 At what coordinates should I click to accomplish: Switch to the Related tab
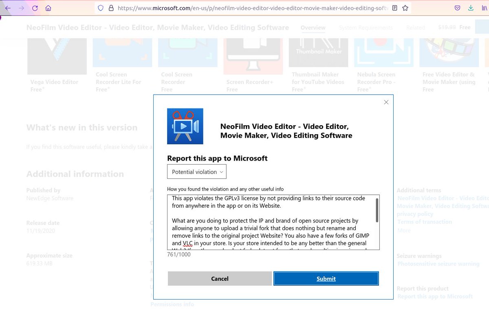416,28
